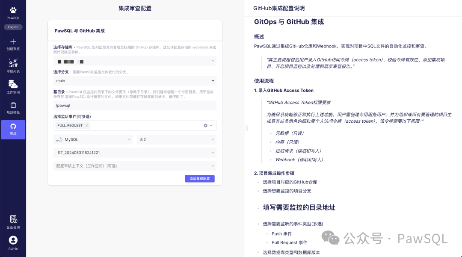Screen dimensions: 462x257
Task: Click the /pawsql base directory field
Action: point(135,105)
